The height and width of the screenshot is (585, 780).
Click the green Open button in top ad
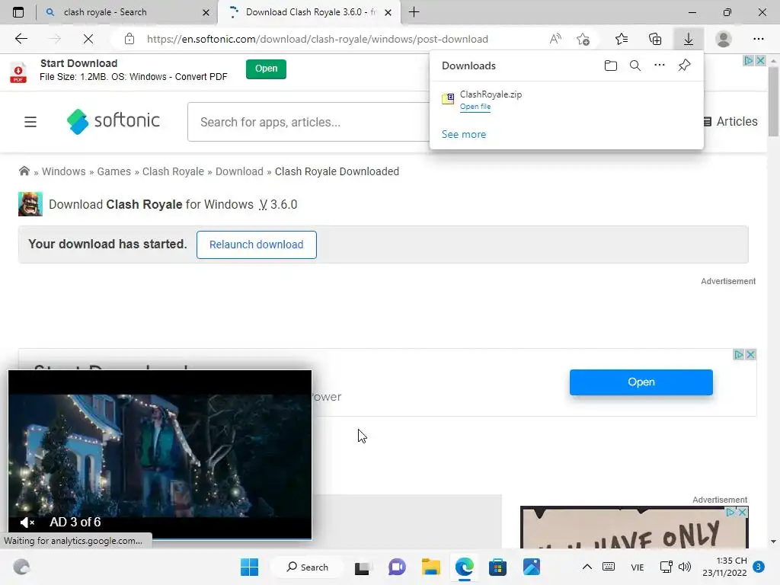point(266,69)
